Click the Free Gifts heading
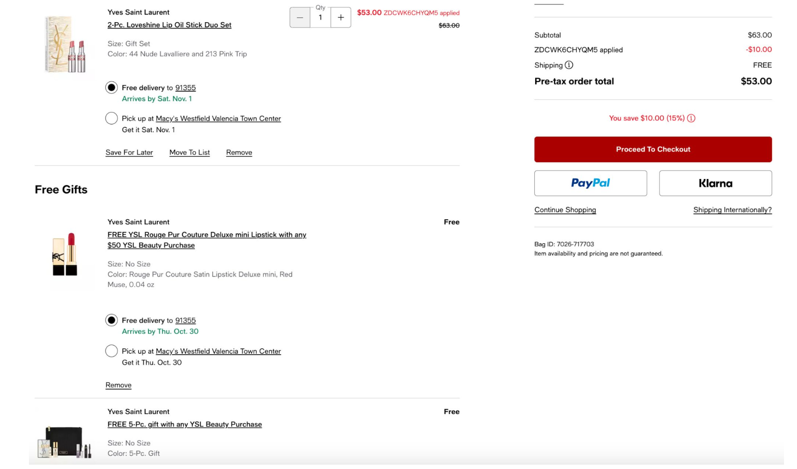797x469 pixels. pyautogui.click(x=61, y=190)
